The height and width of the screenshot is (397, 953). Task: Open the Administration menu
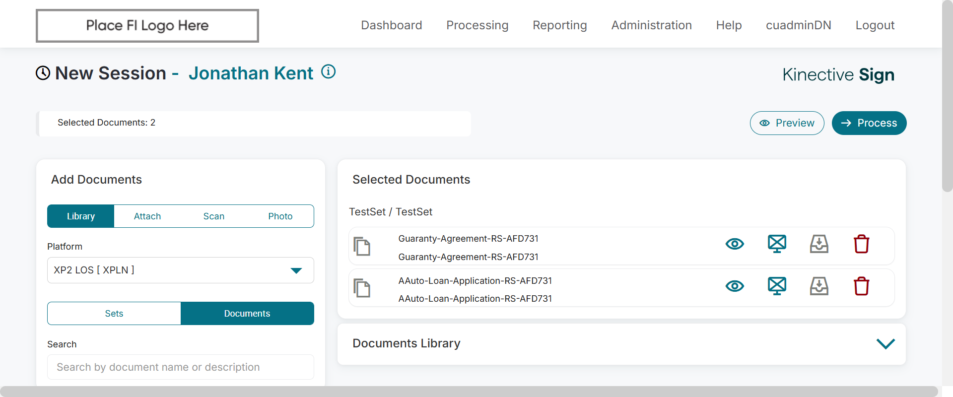pyautogui.click(x=651, y=25)
